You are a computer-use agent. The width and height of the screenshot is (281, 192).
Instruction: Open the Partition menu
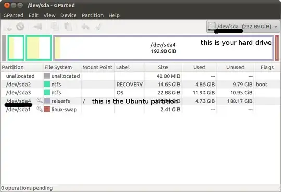[x=93, y=15]
